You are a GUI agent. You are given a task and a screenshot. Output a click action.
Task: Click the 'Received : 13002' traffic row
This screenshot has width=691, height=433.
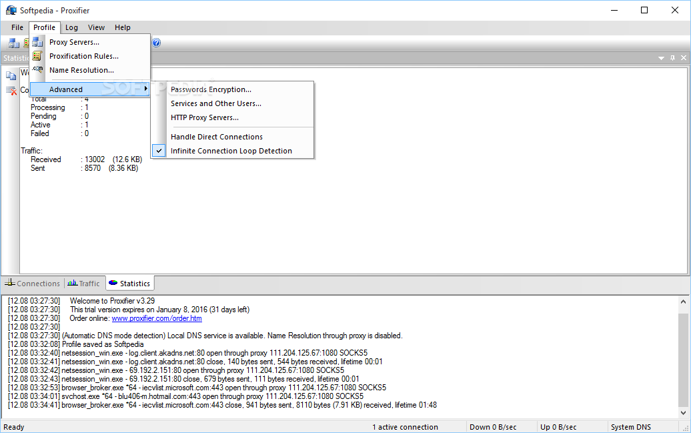click(x=87, y=159)
